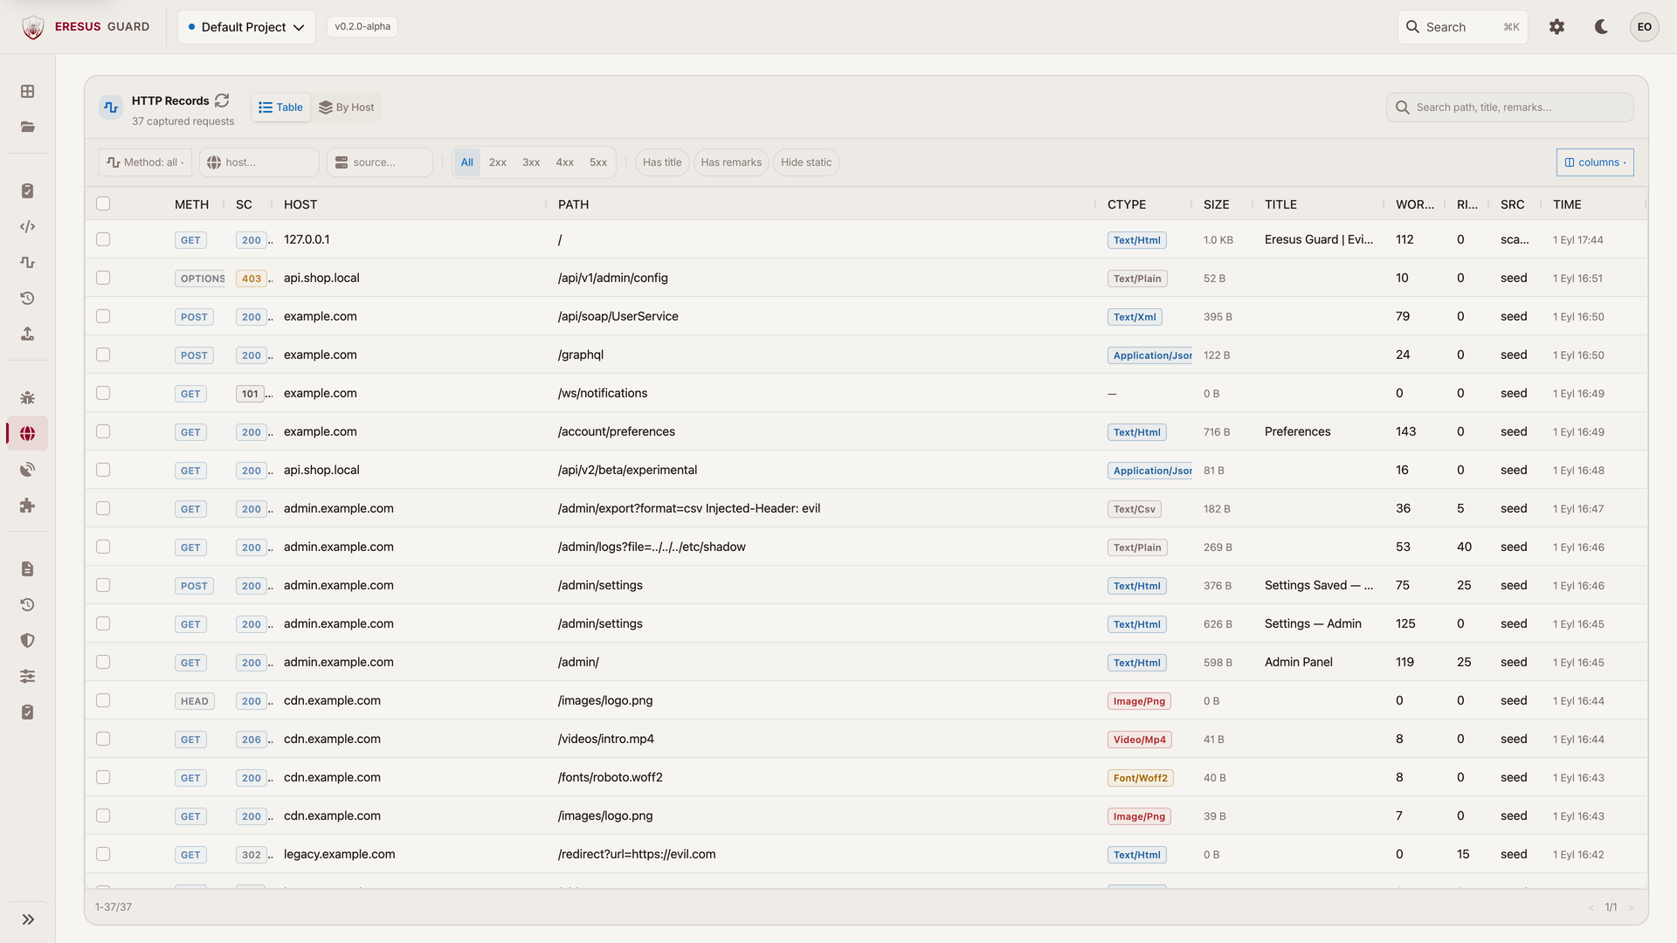This screenshot has width=1677, height=943.
Task: Check the /videos/intro.mp4 row checkbox
Action: point(103,739)
